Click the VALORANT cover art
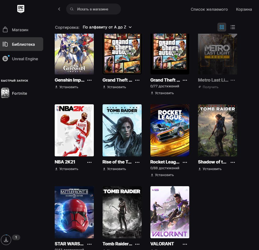Viewport: 259px width, 250px height. click(170, 212)
